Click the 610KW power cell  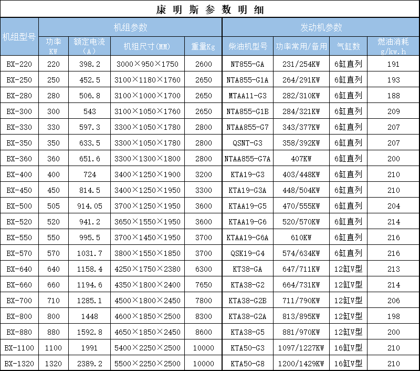[301, 238]
